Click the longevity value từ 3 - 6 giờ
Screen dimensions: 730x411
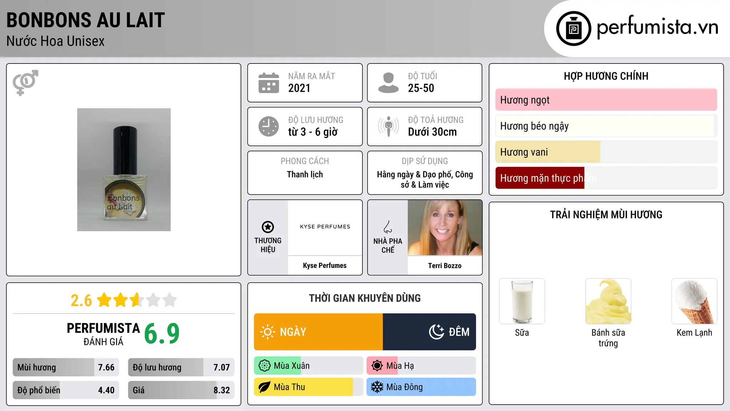pyautogui.click(x=313, y=132)
